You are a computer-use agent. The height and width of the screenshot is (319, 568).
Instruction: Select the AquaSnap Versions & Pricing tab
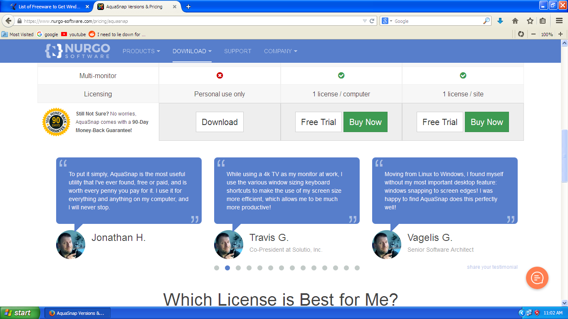click(x=138, y=7)
